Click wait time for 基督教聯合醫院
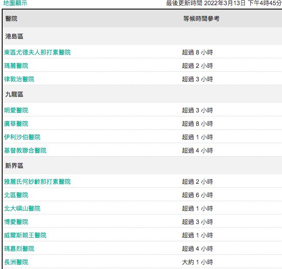 198,151
